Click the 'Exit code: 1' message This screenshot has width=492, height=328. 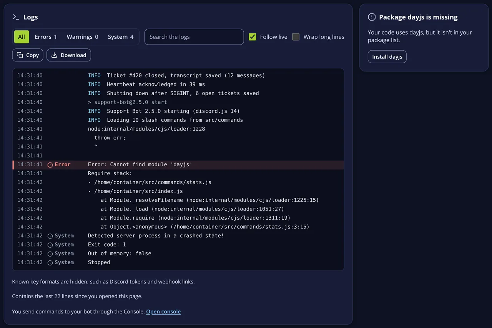tap(107, 245)
